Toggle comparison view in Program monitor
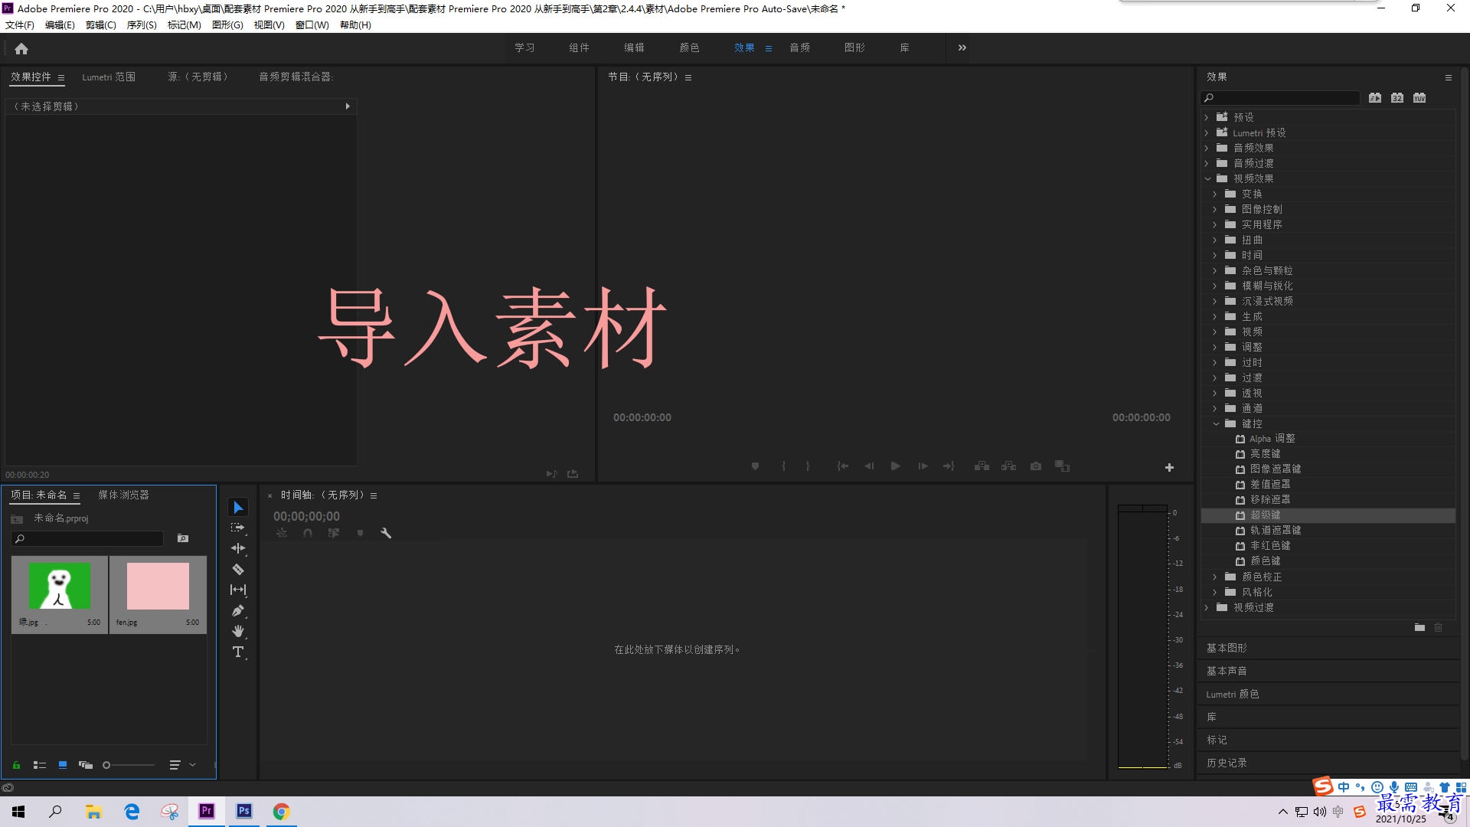This screenshot has width=1470, height=827. tap(1062, 466)
